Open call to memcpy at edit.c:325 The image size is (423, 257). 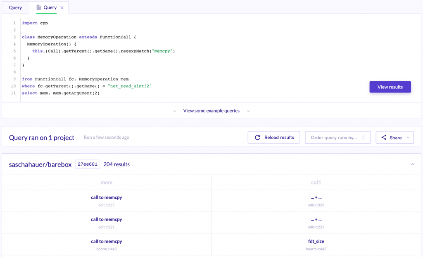pos(106,198)
